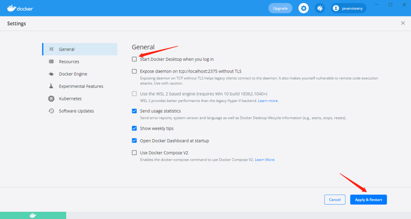Click the Upgrade button
Viewport: 411px width, 219px height.
pyautogui.click(x=280, y=8)
